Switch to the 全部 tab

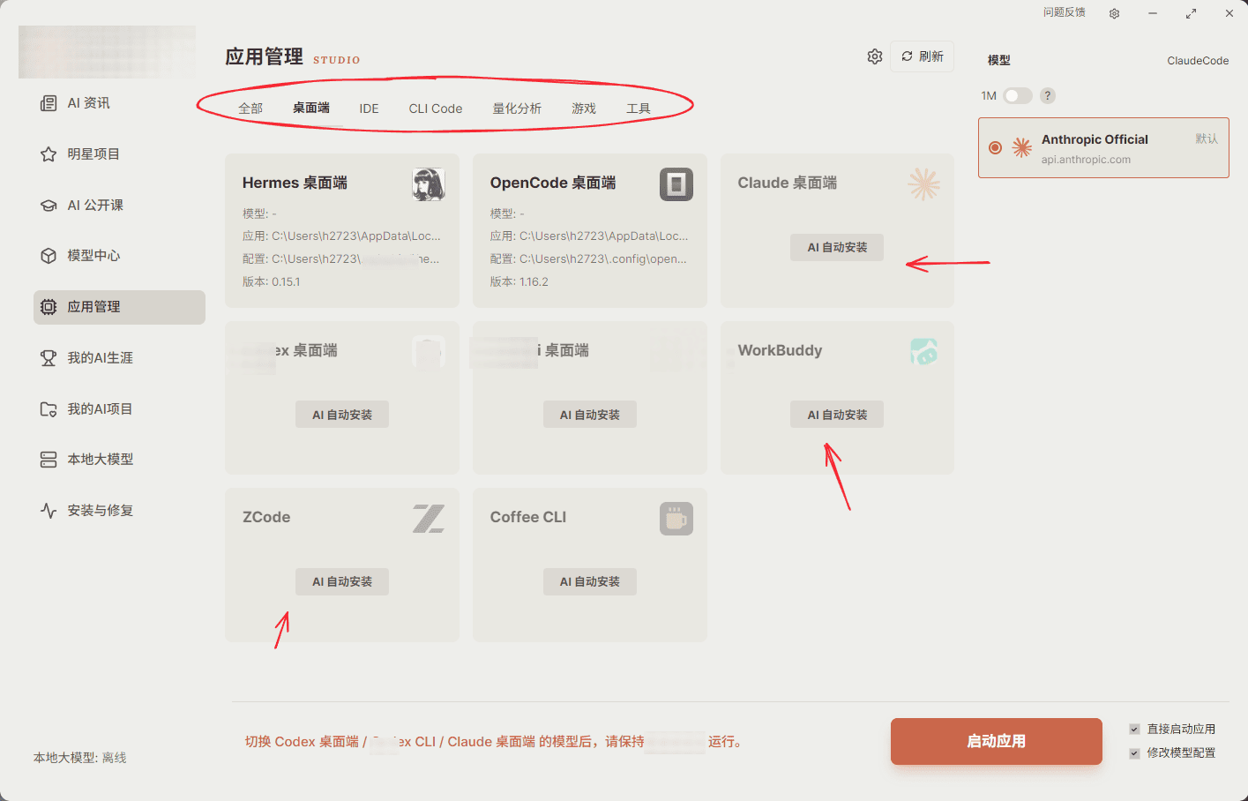point(250,109)
